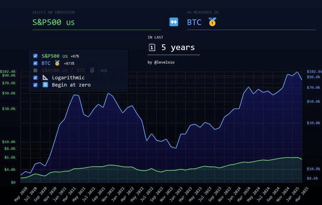322x205 pixels.
Task: Open the 5 years time range selector
Action: coord(174,48)
